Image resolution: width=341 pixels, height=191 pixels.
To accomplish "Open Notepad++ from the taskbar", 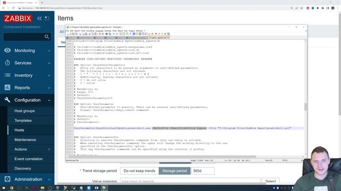I will click(104, 188).
